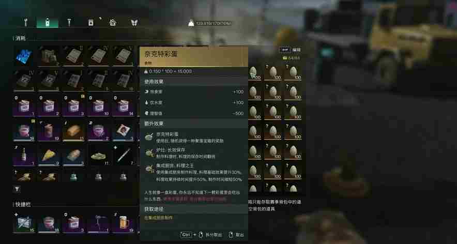Click the beer mug in quick bar

point(123,223)
